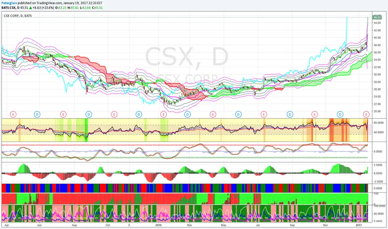
Task: Click the Nov label on time axis
Action: point(326,225)
